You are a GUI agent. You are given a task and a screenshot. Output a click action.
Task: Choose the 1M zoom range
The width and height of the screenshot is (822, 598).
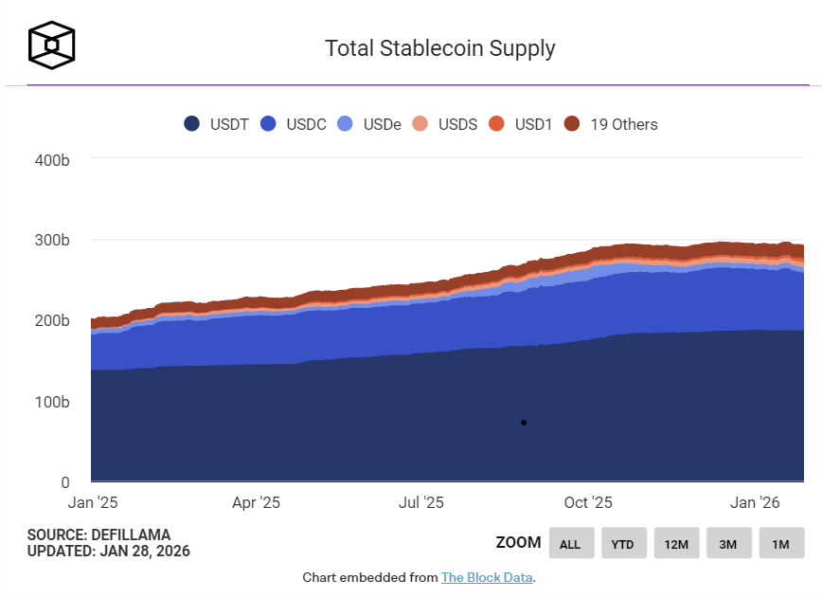point(781,544)
